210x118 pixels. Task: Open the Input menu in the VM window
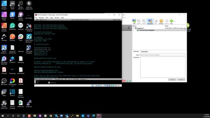52,18
